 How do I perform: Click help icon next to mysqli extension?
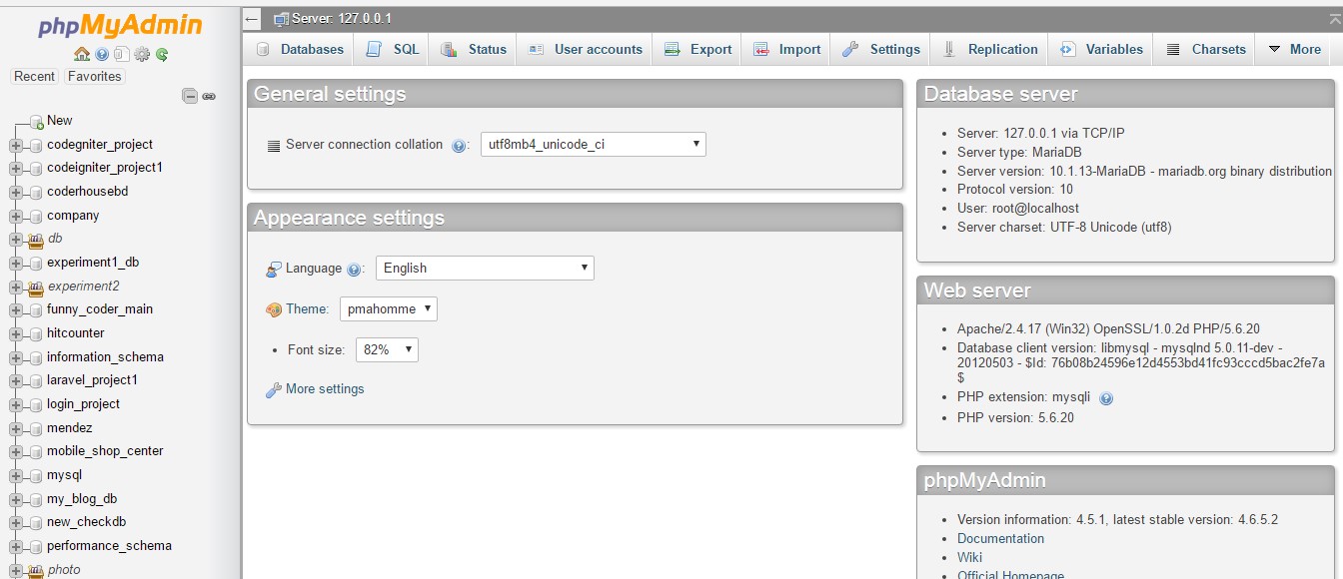click(1106, 398)
